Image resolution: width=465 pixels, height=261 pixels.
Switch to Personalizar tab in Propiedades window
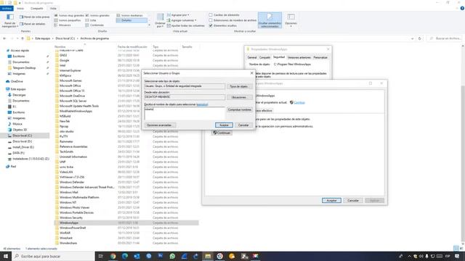(320, 57)
